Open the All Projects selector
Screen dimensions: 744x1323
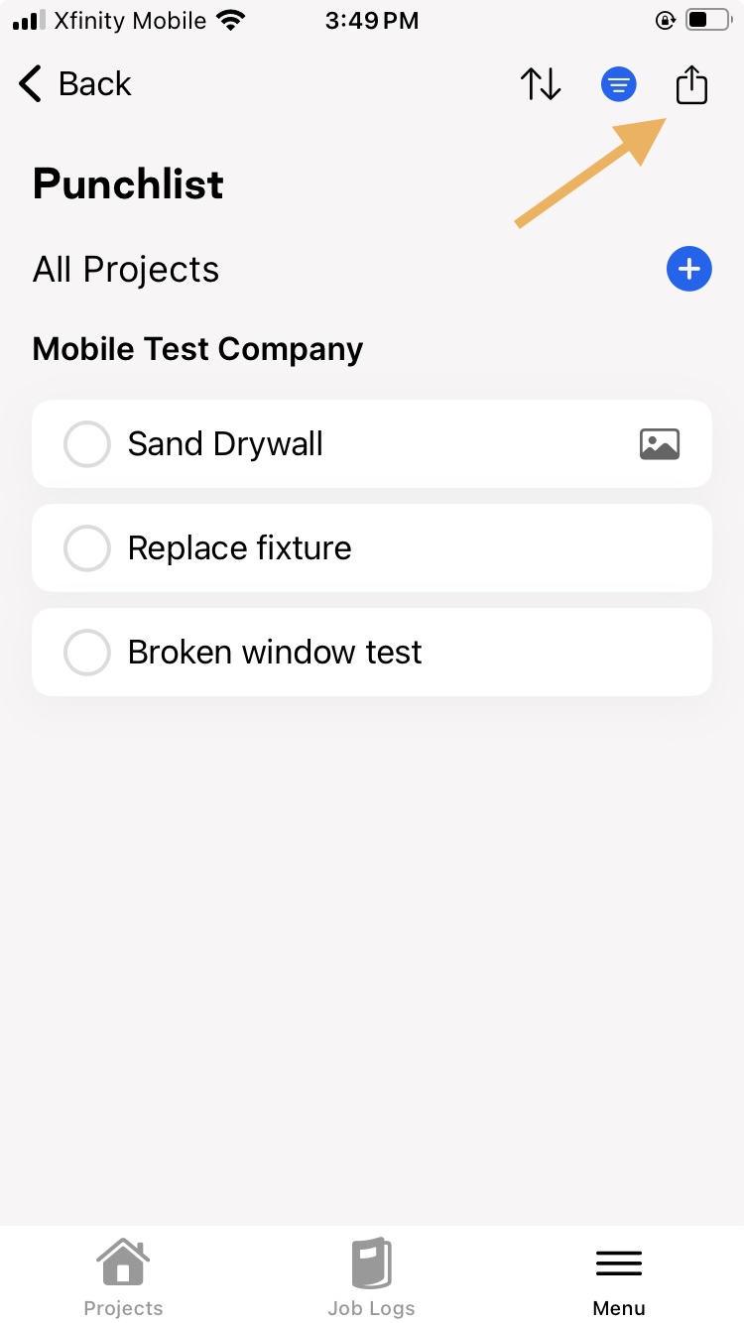coord(126,270)
